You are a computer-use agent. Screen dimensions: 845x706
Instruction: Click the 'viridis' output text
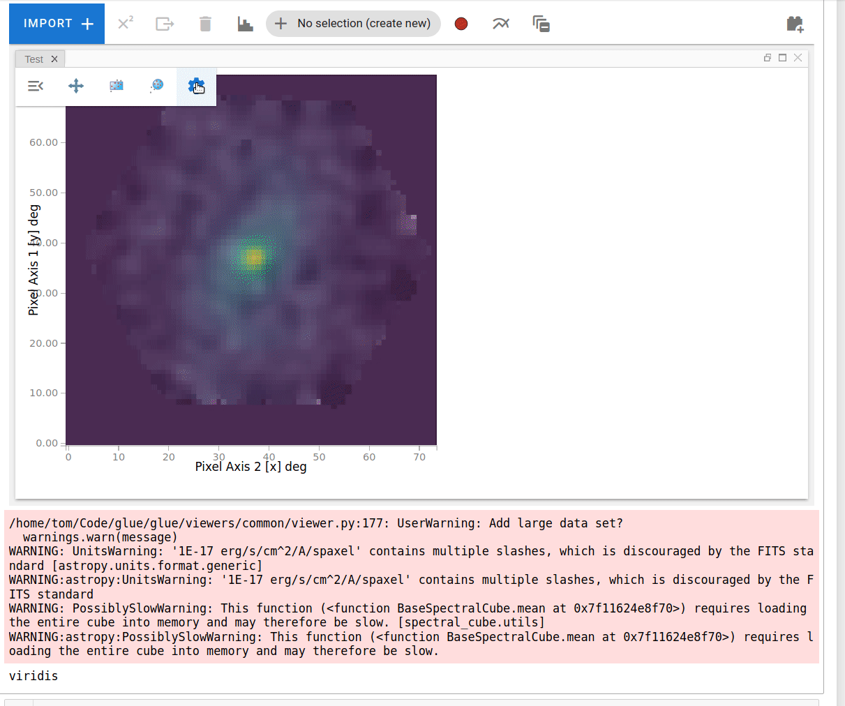click(x=33, y=676)
